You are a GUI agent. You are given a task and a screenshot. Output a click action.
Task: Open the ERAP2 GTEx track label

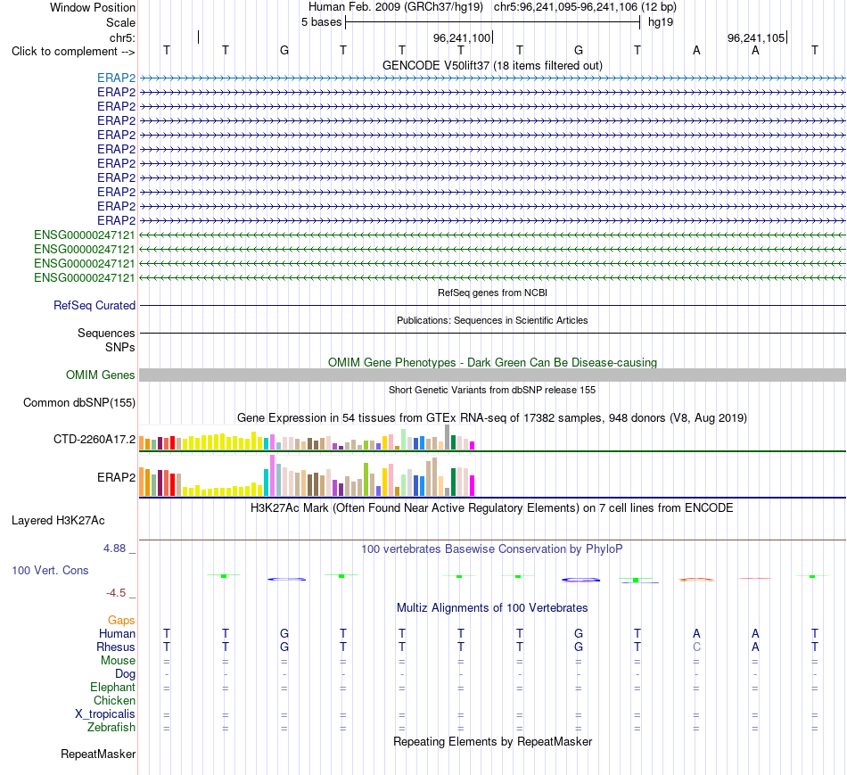116,478
